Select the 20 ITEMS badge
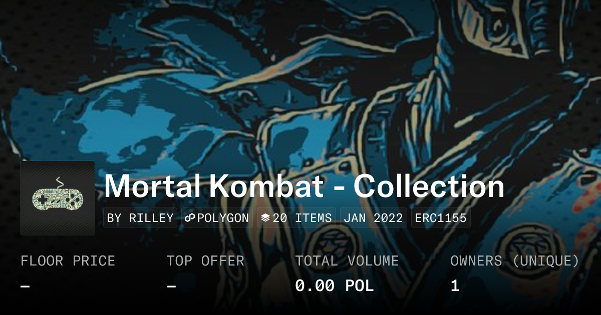 pyautogui.click(x=296, y=218)
